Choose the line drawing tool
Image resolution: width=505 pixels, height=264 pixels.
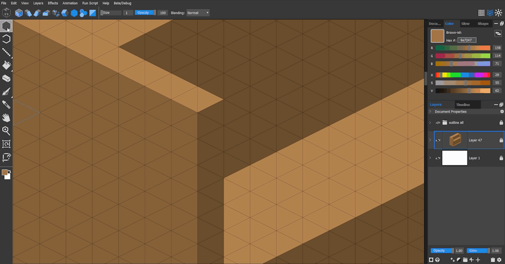click(x=6, y=52)
